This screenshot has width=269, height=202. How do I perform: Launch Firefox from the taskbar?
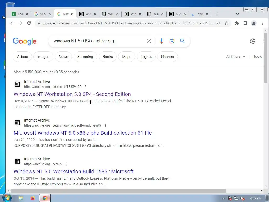click(x=33, y=198)
